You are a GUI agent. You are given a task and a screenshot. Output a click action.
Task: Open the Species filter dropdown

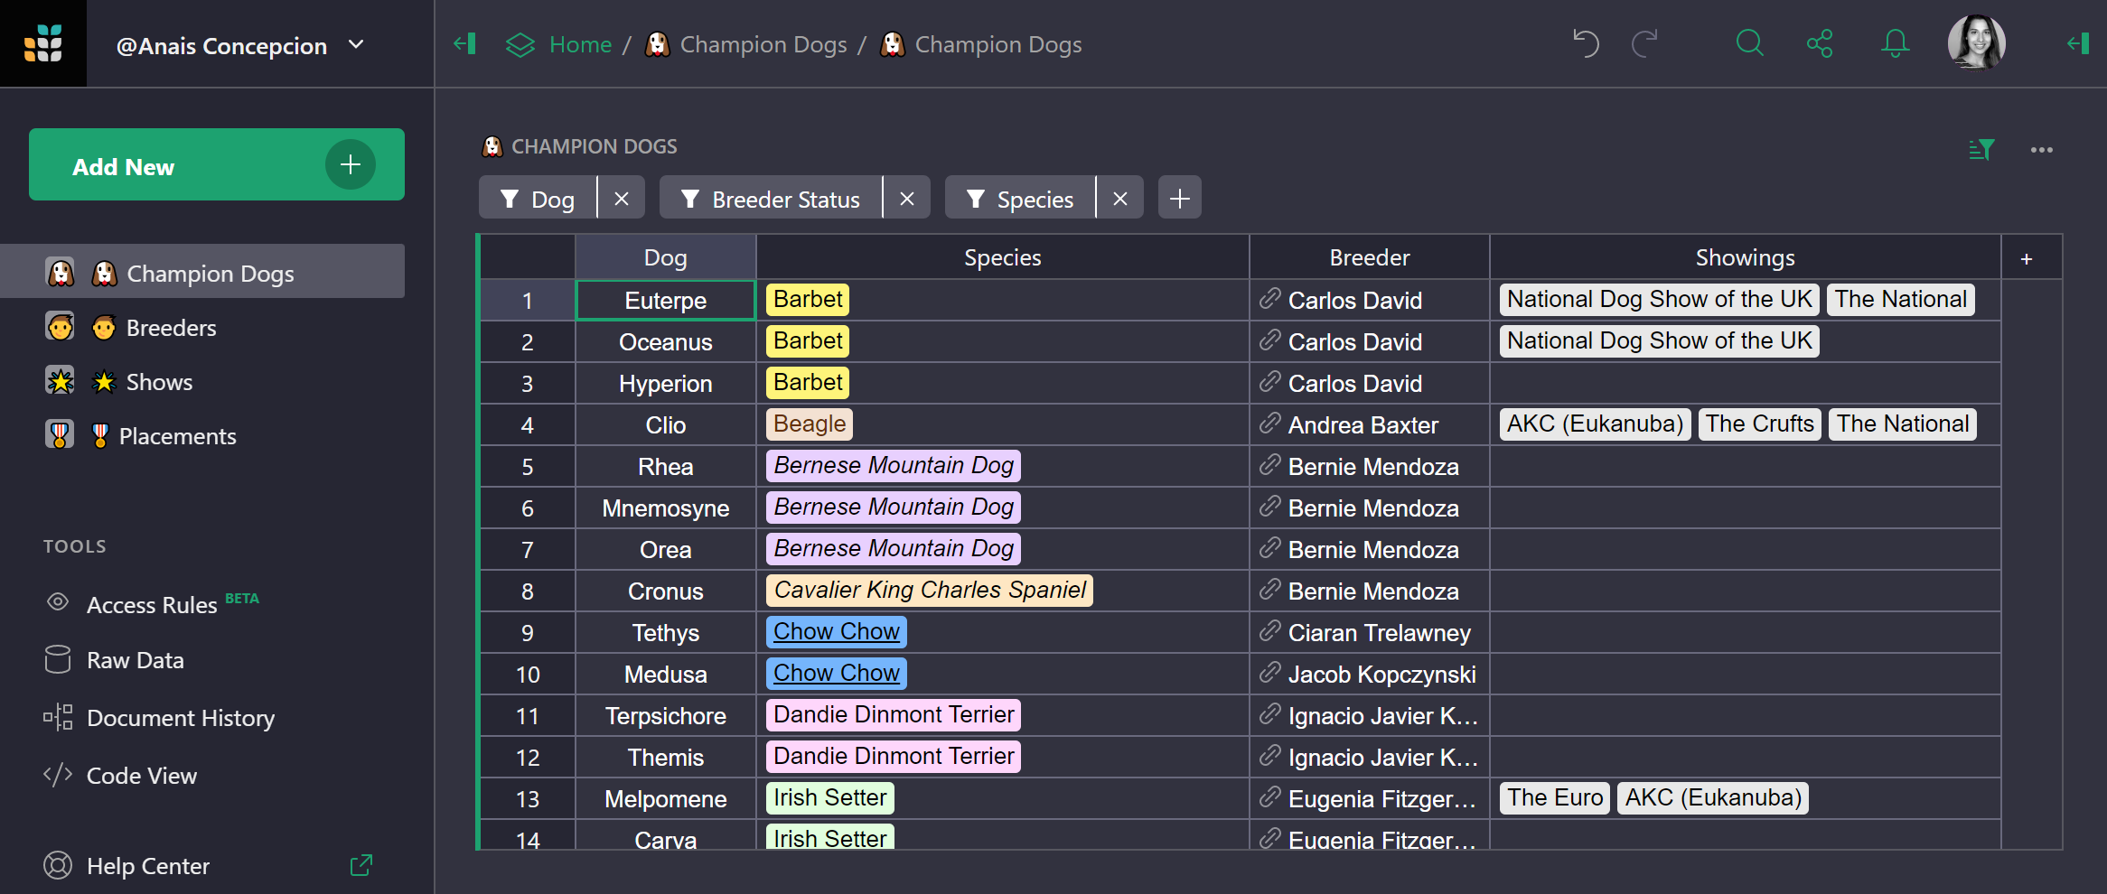point(1021,199)
